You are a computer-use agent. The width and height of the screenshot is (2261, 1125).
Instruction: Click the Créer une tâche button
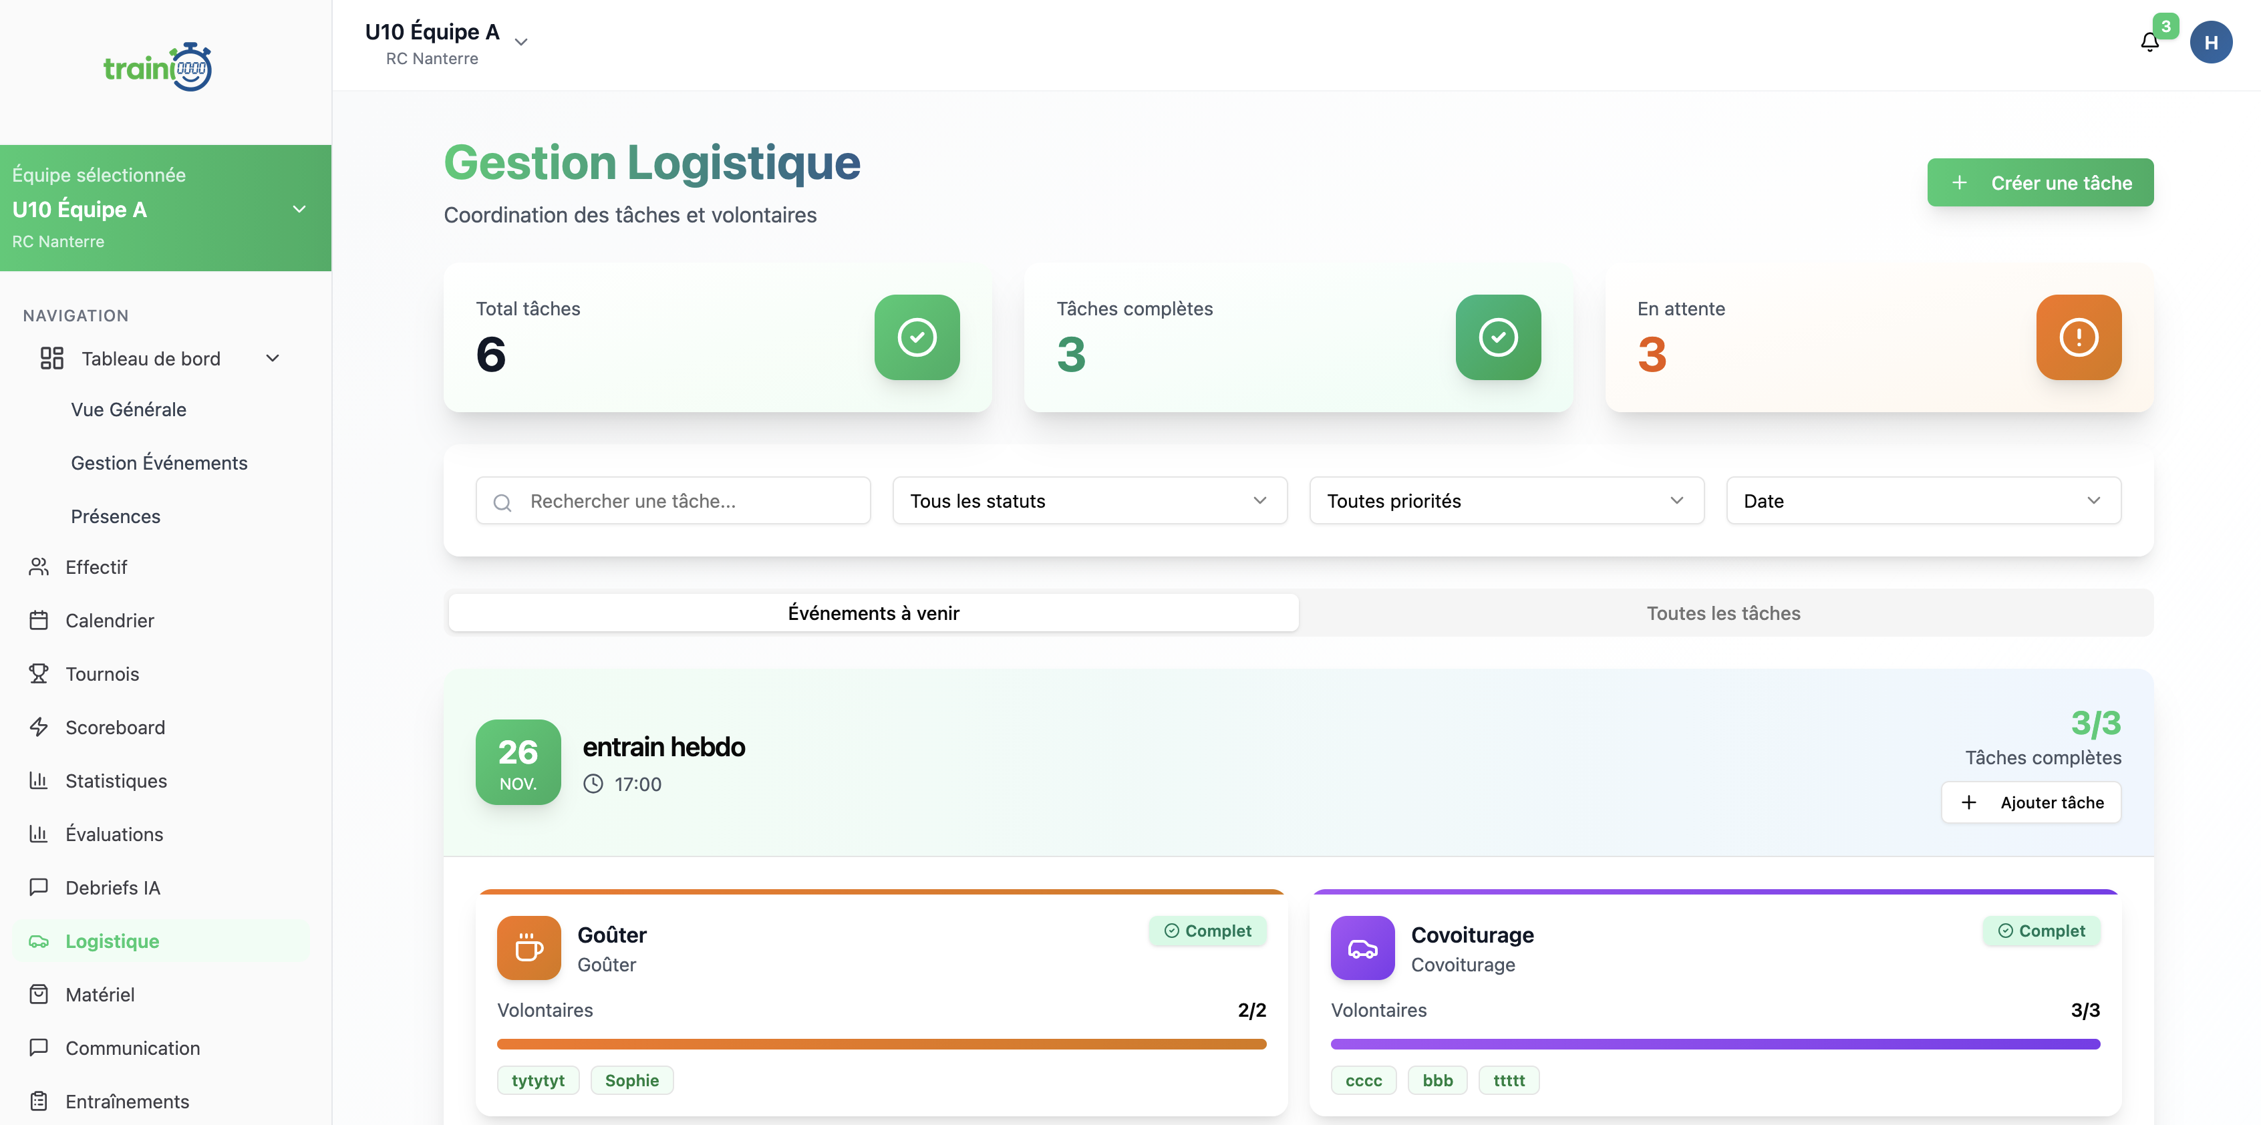point(2040,182)
